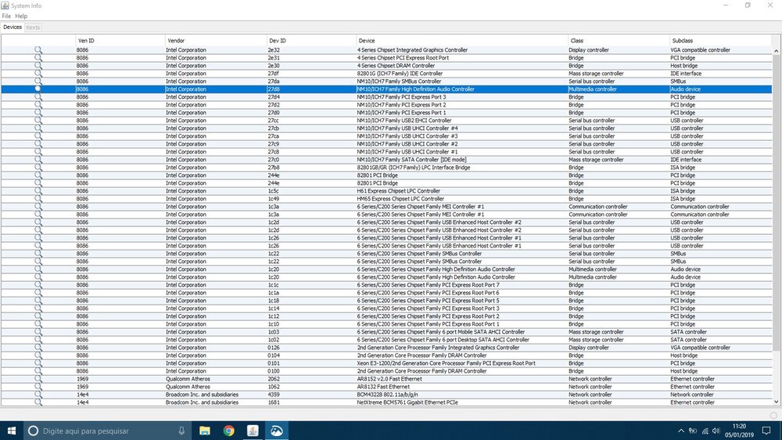Open File Explorer from the taskbar
782x440 pixels.
(x=204, y=431)
